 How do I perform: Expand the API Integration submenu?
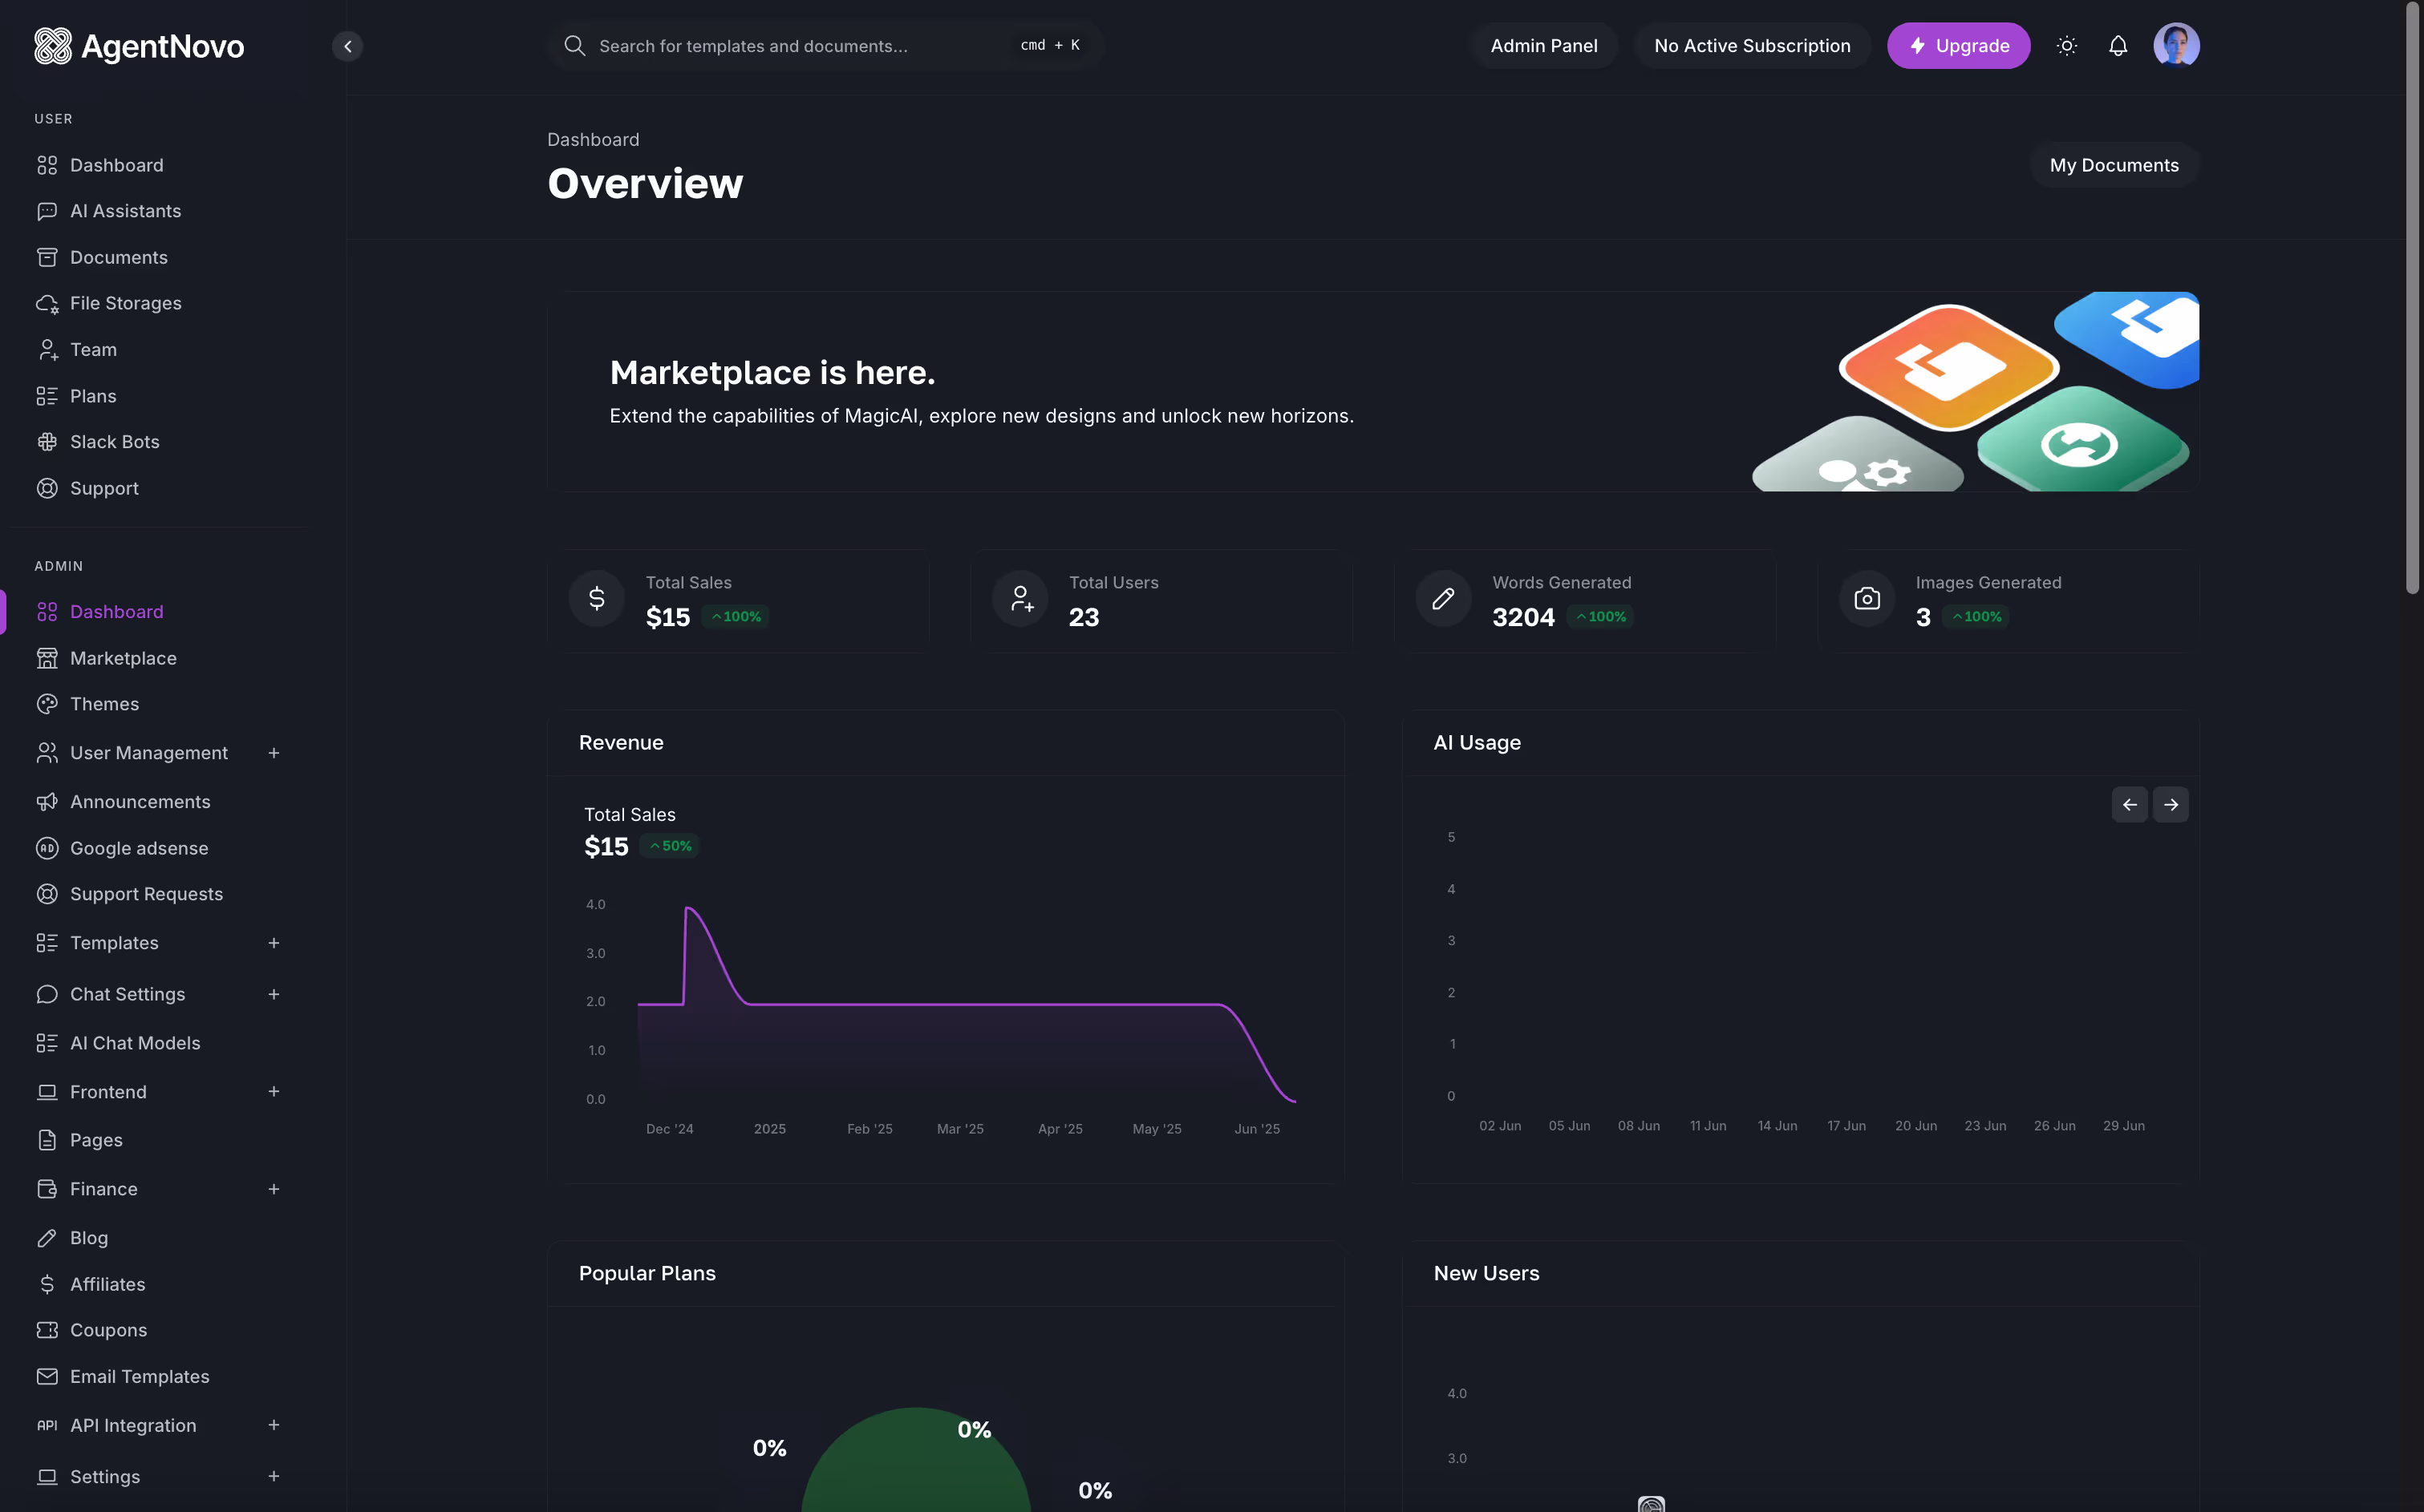point(273,1425)
